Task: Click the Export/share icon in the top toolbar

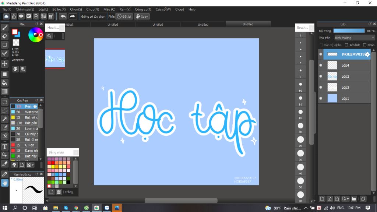Action: (14, 16)
